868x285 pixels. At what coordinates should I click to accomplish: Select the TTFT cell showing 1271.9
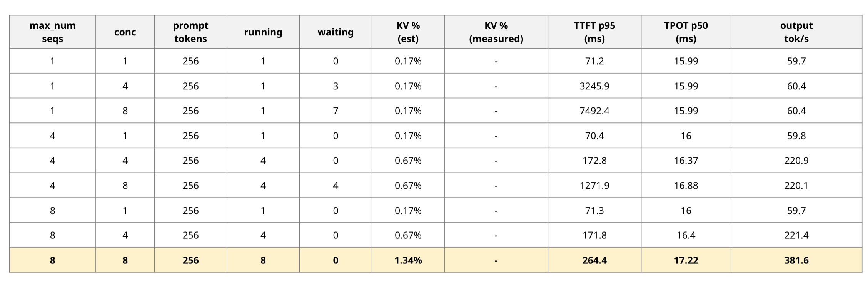click(594, 186)
